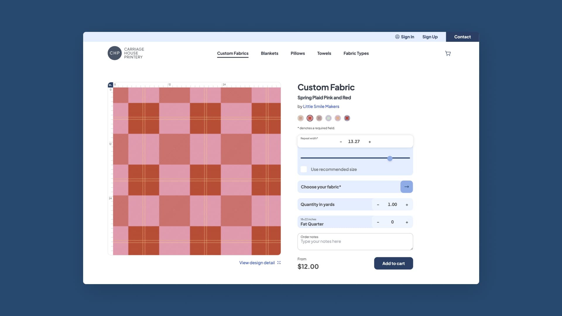Click the expand icon beside View design detail
The height and width of the screenshot is (316, 562).
[x=279, y=263]
